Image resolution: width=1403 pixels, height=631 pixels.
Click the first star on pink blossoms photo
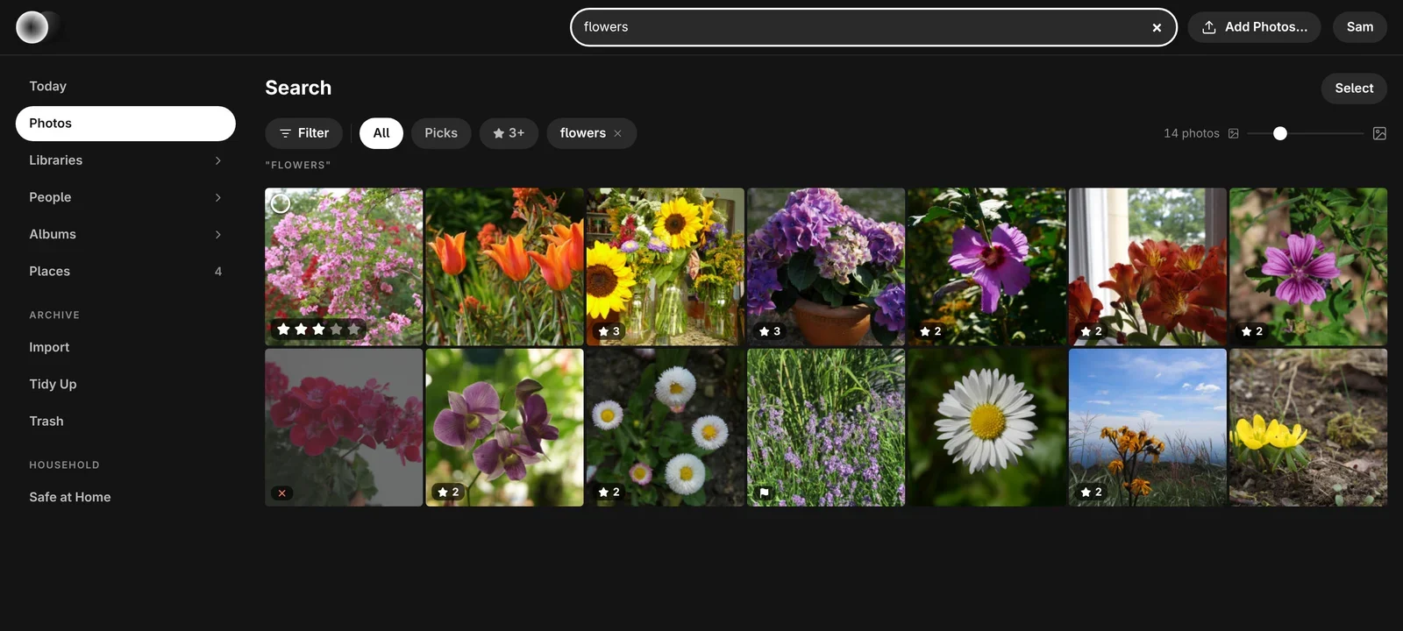[x=283, y=330]
